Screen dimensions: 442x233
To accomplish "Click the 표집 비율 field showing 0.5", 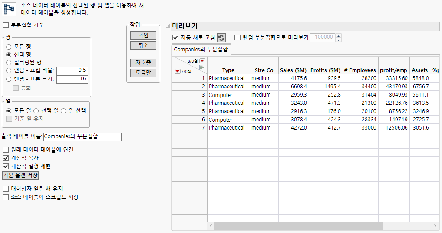I will 72,70.
